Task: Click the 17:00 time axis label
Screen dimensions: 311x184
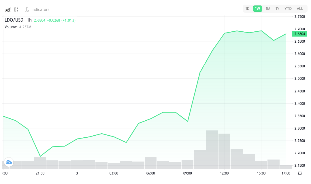Action: point(286,173)
